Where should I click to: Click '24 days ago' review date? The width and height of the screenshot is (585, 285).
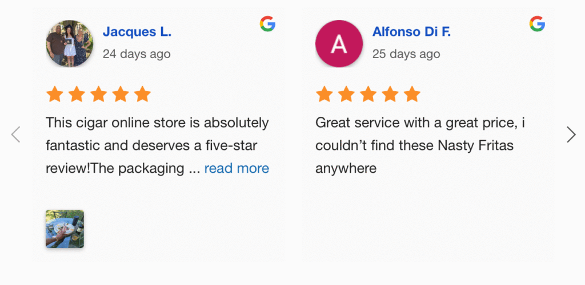pyautogui.click(x=137, y=54)
